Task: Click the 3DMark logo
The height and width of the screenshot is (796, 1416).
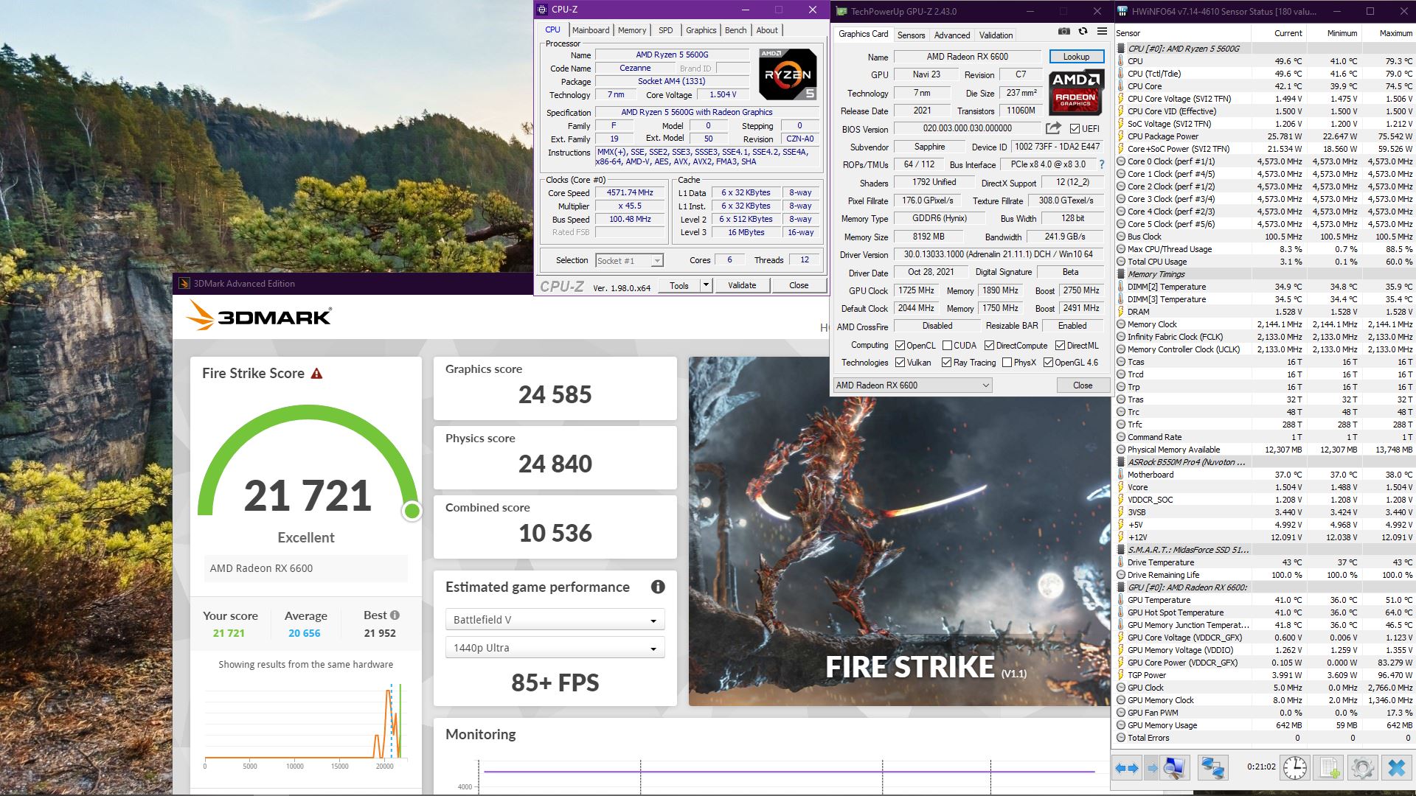Action: coord(258,317)
